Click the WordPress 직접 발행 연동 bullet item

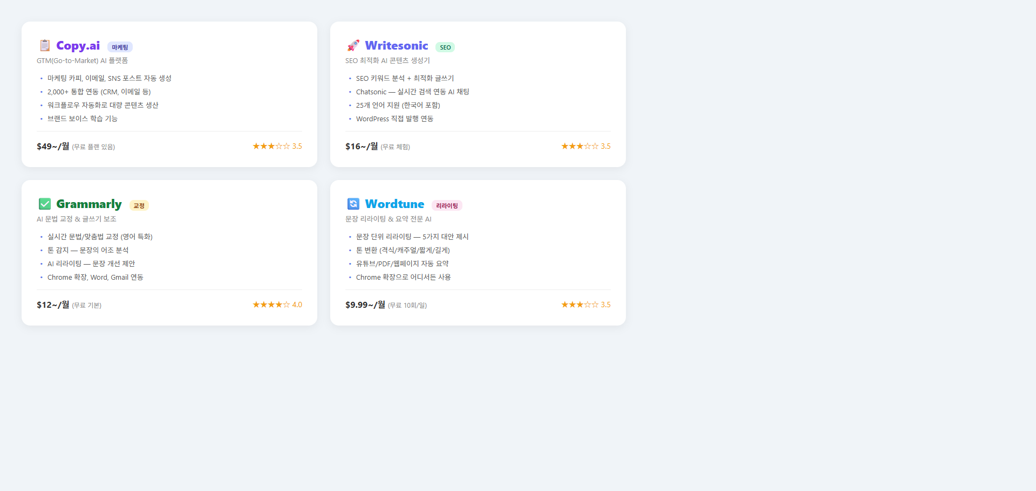point(394,119)
